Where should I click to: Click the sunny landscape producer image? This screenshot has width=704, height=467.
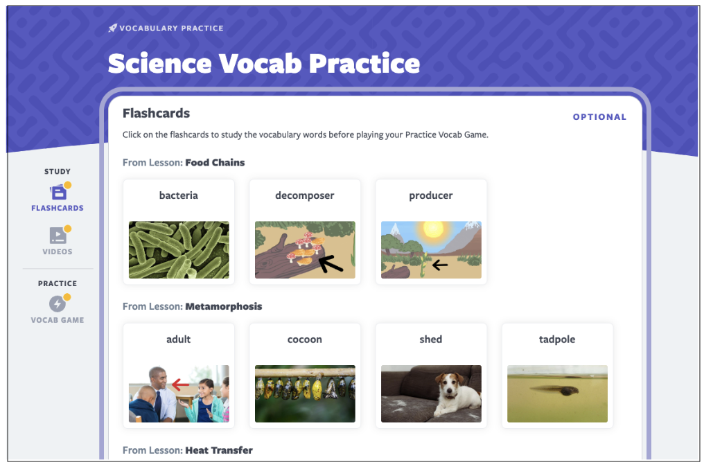coord(431,249)
